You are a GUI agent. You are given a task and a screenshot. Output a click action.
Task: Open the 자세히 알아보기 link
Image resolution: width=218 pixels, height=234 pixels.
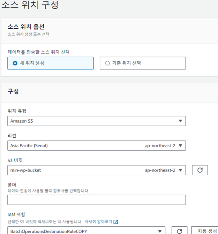[x=98, y=222]
